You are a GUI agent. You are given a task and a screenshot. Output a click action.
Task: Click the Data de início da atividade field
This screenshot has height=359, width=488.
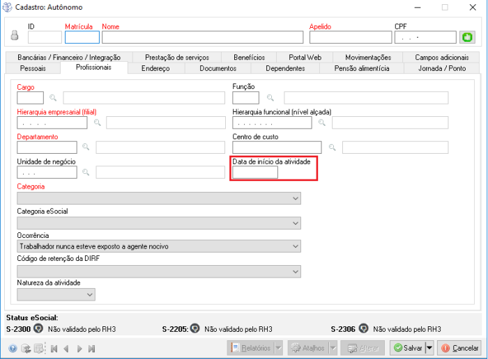pyautogui.click(x=254, y=173)
